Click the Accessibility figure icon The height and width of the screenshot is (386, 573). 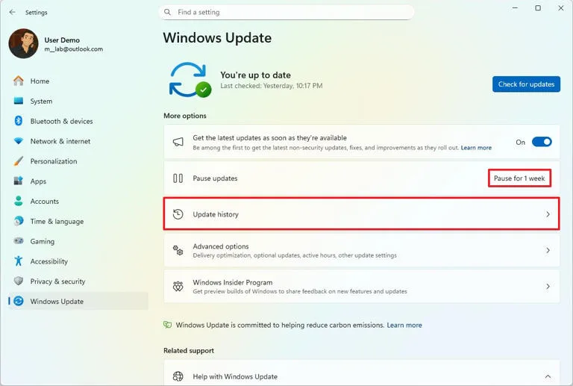point(18,261)
